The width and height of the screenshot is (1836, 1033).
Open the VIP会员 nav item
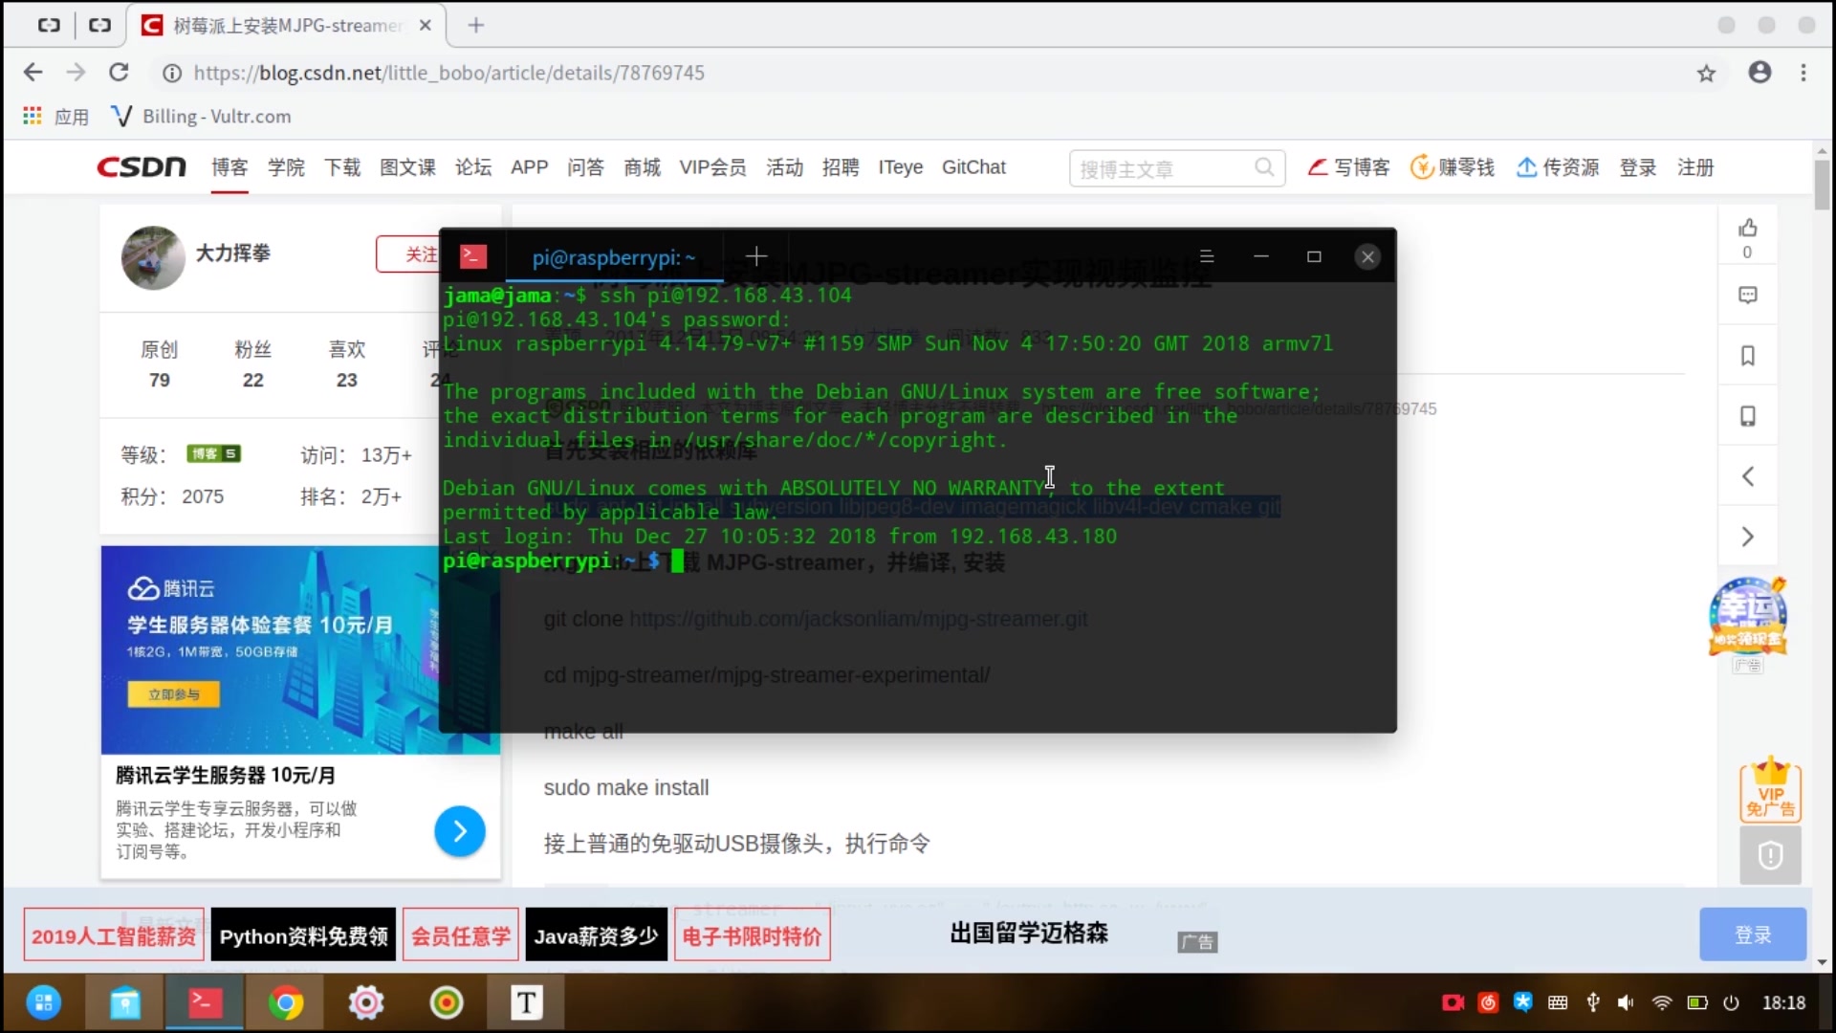(x=712, y=167)
